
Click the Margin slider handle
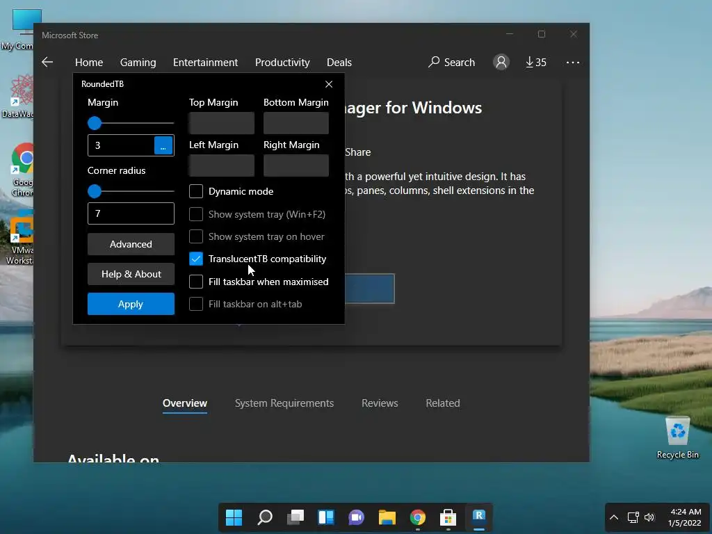pos(95,123)
